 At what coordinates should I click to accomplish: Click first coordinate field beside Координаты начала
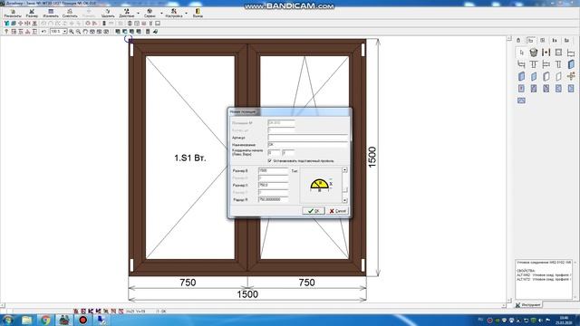coord(274,153)
